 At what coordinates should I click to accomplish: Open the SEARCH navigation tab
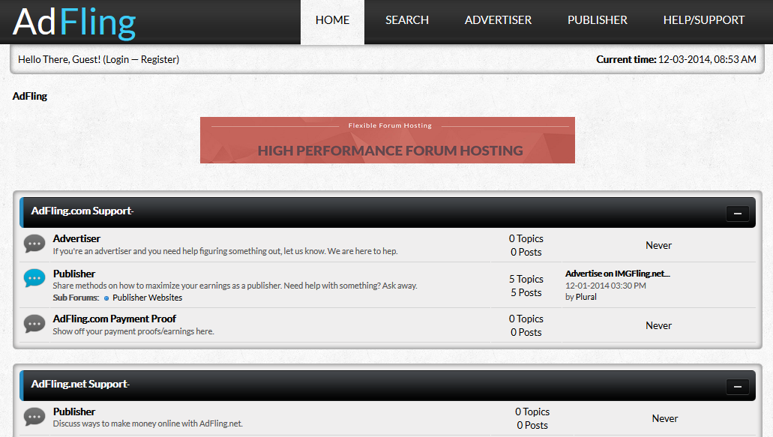[406, 20]
